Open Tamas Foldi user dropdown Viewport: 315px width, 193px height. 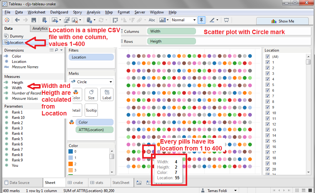coord(235,190)
